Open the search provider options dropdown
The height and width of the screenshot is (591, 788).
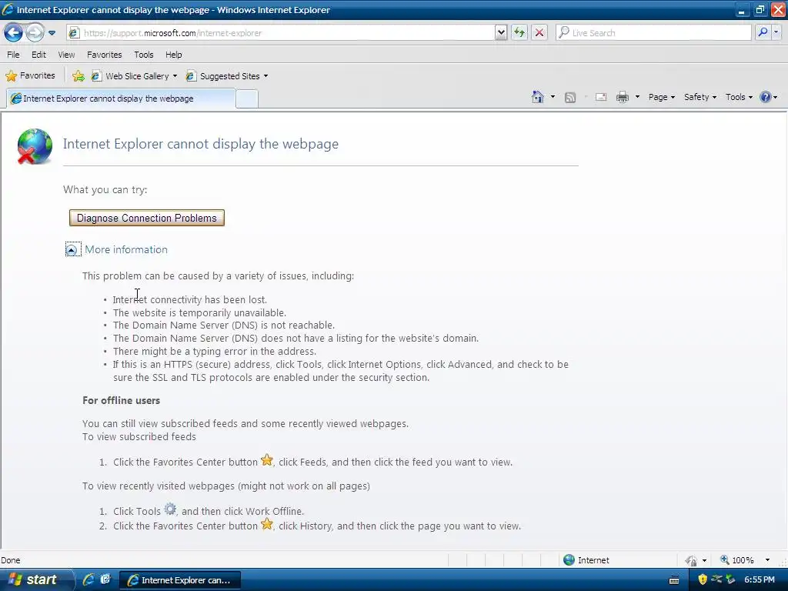click(x=776, y=33)
